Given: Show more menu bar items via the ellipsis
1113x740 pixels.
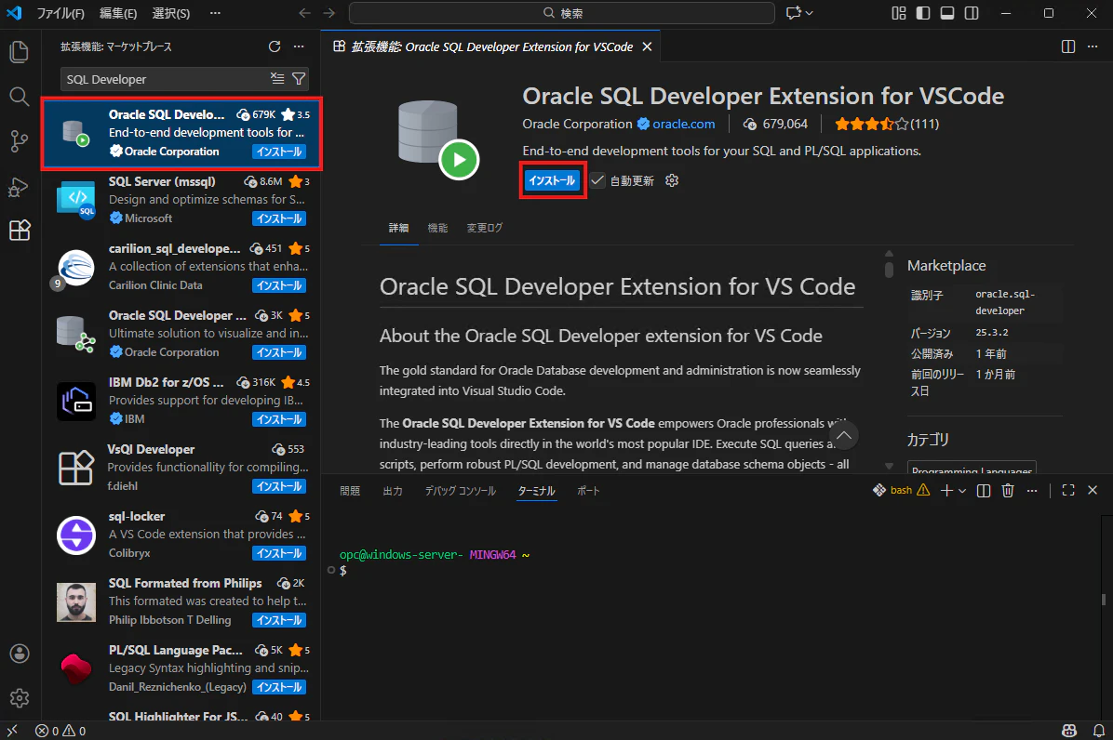Looking at the screenshot, I should point(215,13).
